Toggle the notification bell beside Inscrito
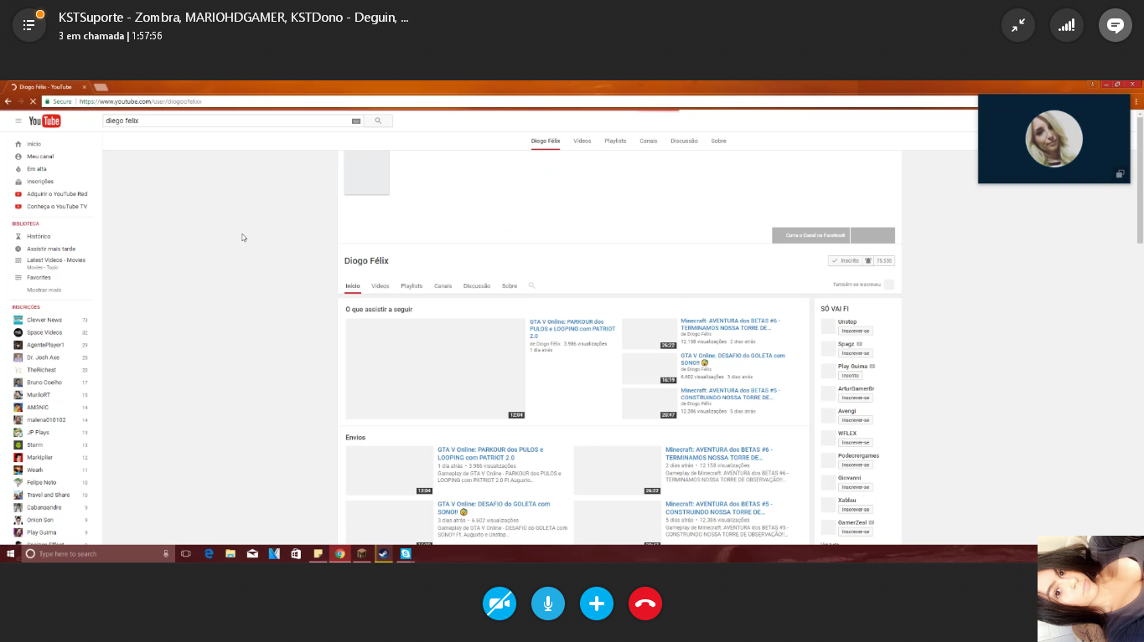The height and width of the screenshot is (642, 1144). (x=868, y=261)
